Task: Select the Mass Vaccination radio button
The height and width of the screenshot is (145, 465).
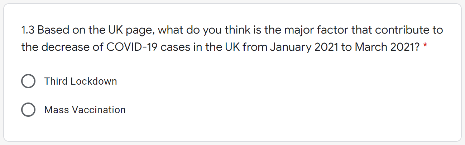Action: point(28,110)
